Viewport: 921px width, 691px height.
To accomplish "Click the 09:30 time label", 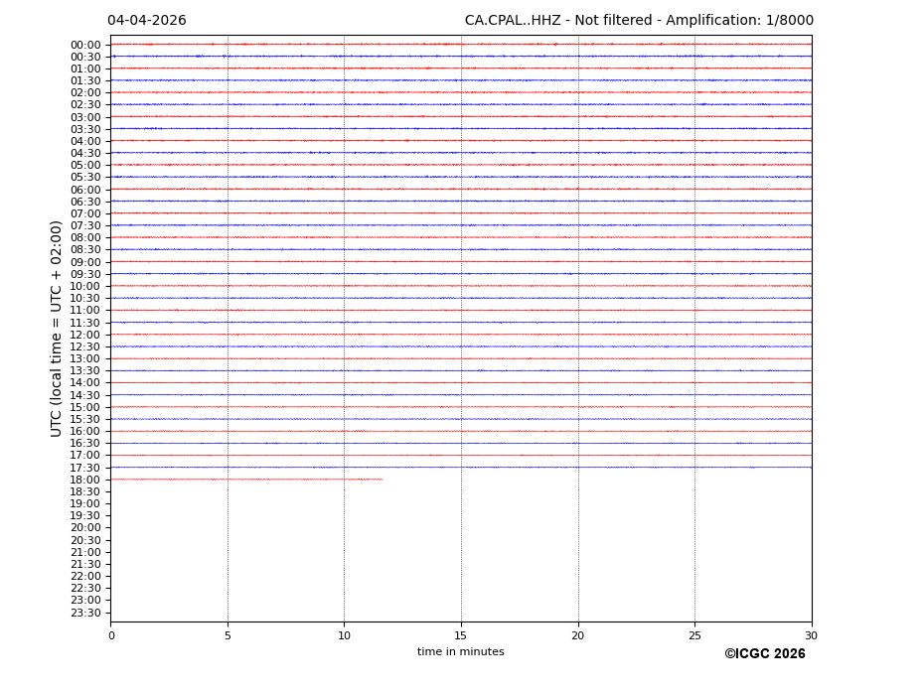I will pyautogui.click(x=85, y=274).
